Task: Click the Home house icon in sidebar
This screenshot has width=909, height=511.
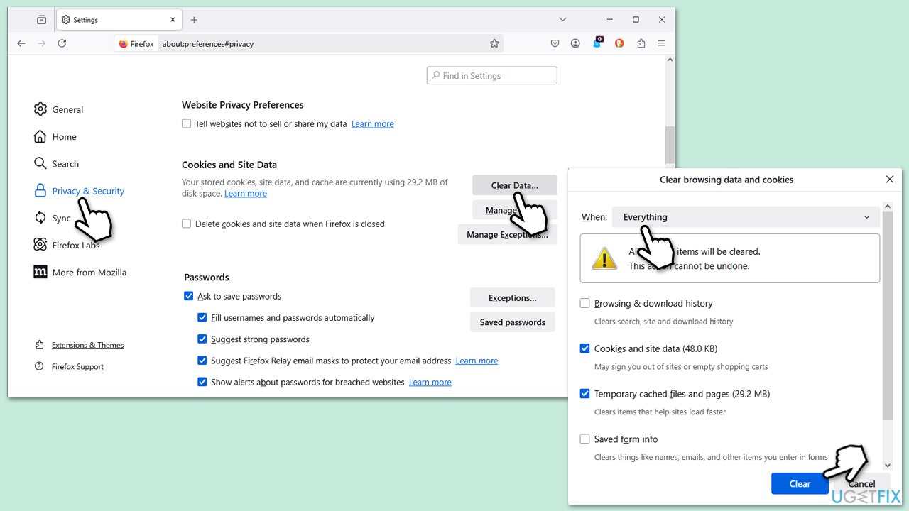Action: coord(40,136)
